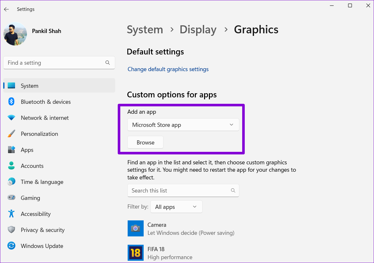
Task: Expand the Microsoft Store app dropdown
Action: coord(183,125)
